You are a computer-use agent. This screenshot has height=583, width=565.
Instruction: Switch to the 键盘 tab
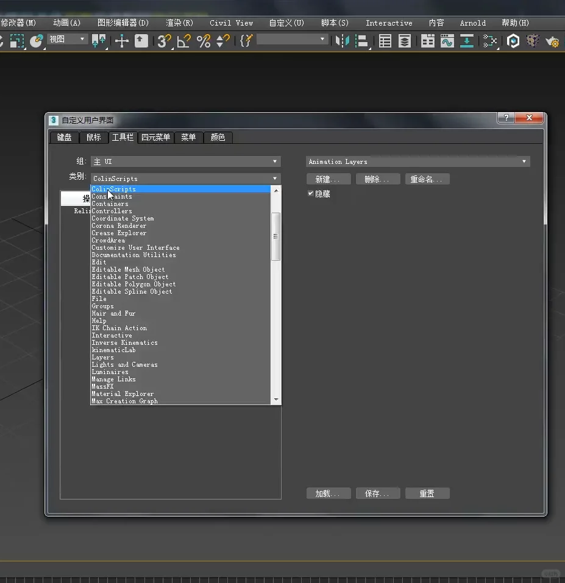[x=64, y=137]
